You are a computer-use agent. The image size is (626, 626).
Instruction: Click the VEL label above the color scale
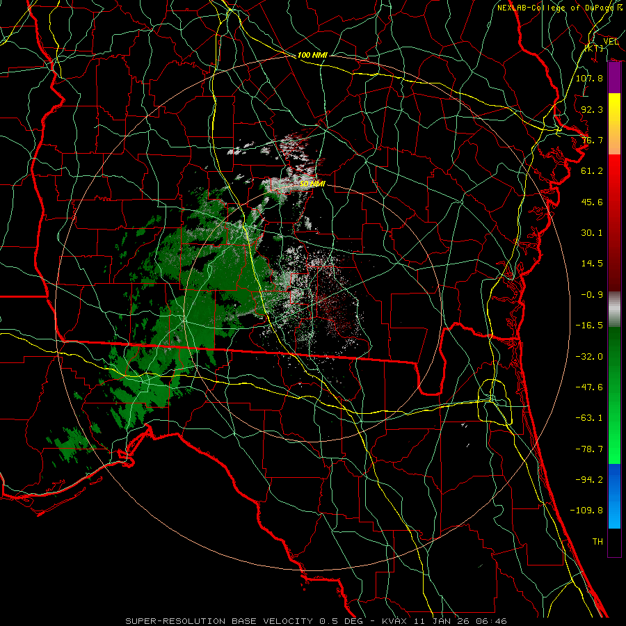pos(611,41)
